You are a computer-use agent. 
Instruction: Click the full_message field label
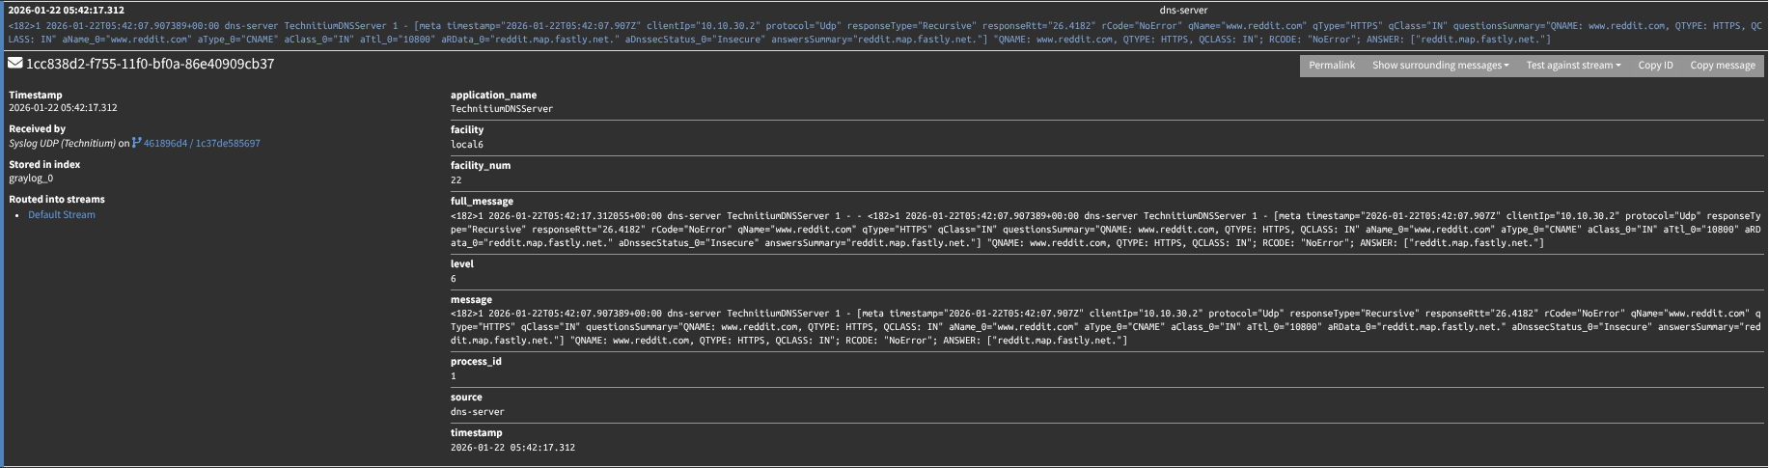click(482, 201)
